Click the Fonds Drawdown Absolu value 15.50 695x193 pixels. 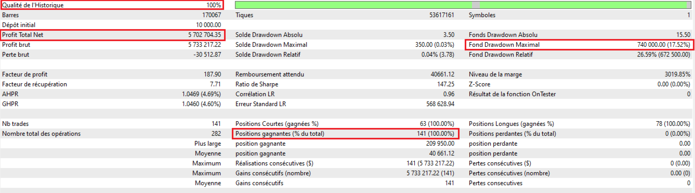tap(684, 35)
